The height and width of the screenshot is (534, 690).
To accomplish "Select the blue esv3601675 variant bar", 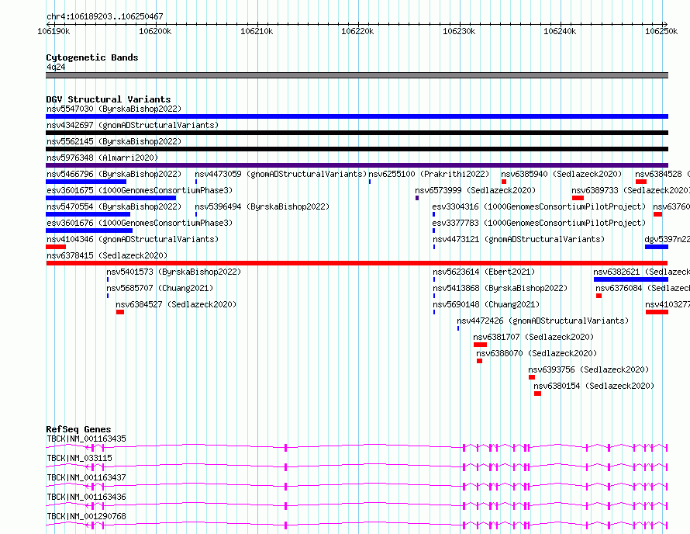I will point(111,198).
